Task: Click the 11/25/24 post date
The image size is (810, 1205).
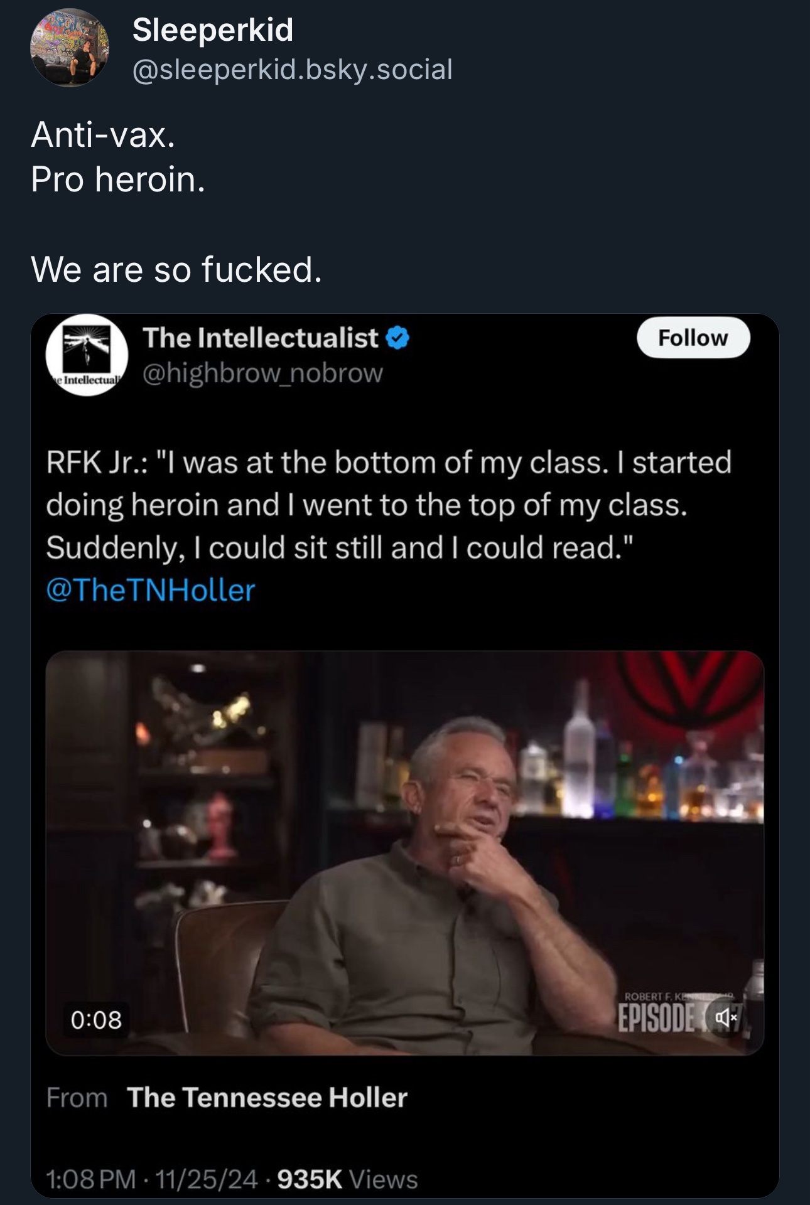Action: (x=206, y=1179)
